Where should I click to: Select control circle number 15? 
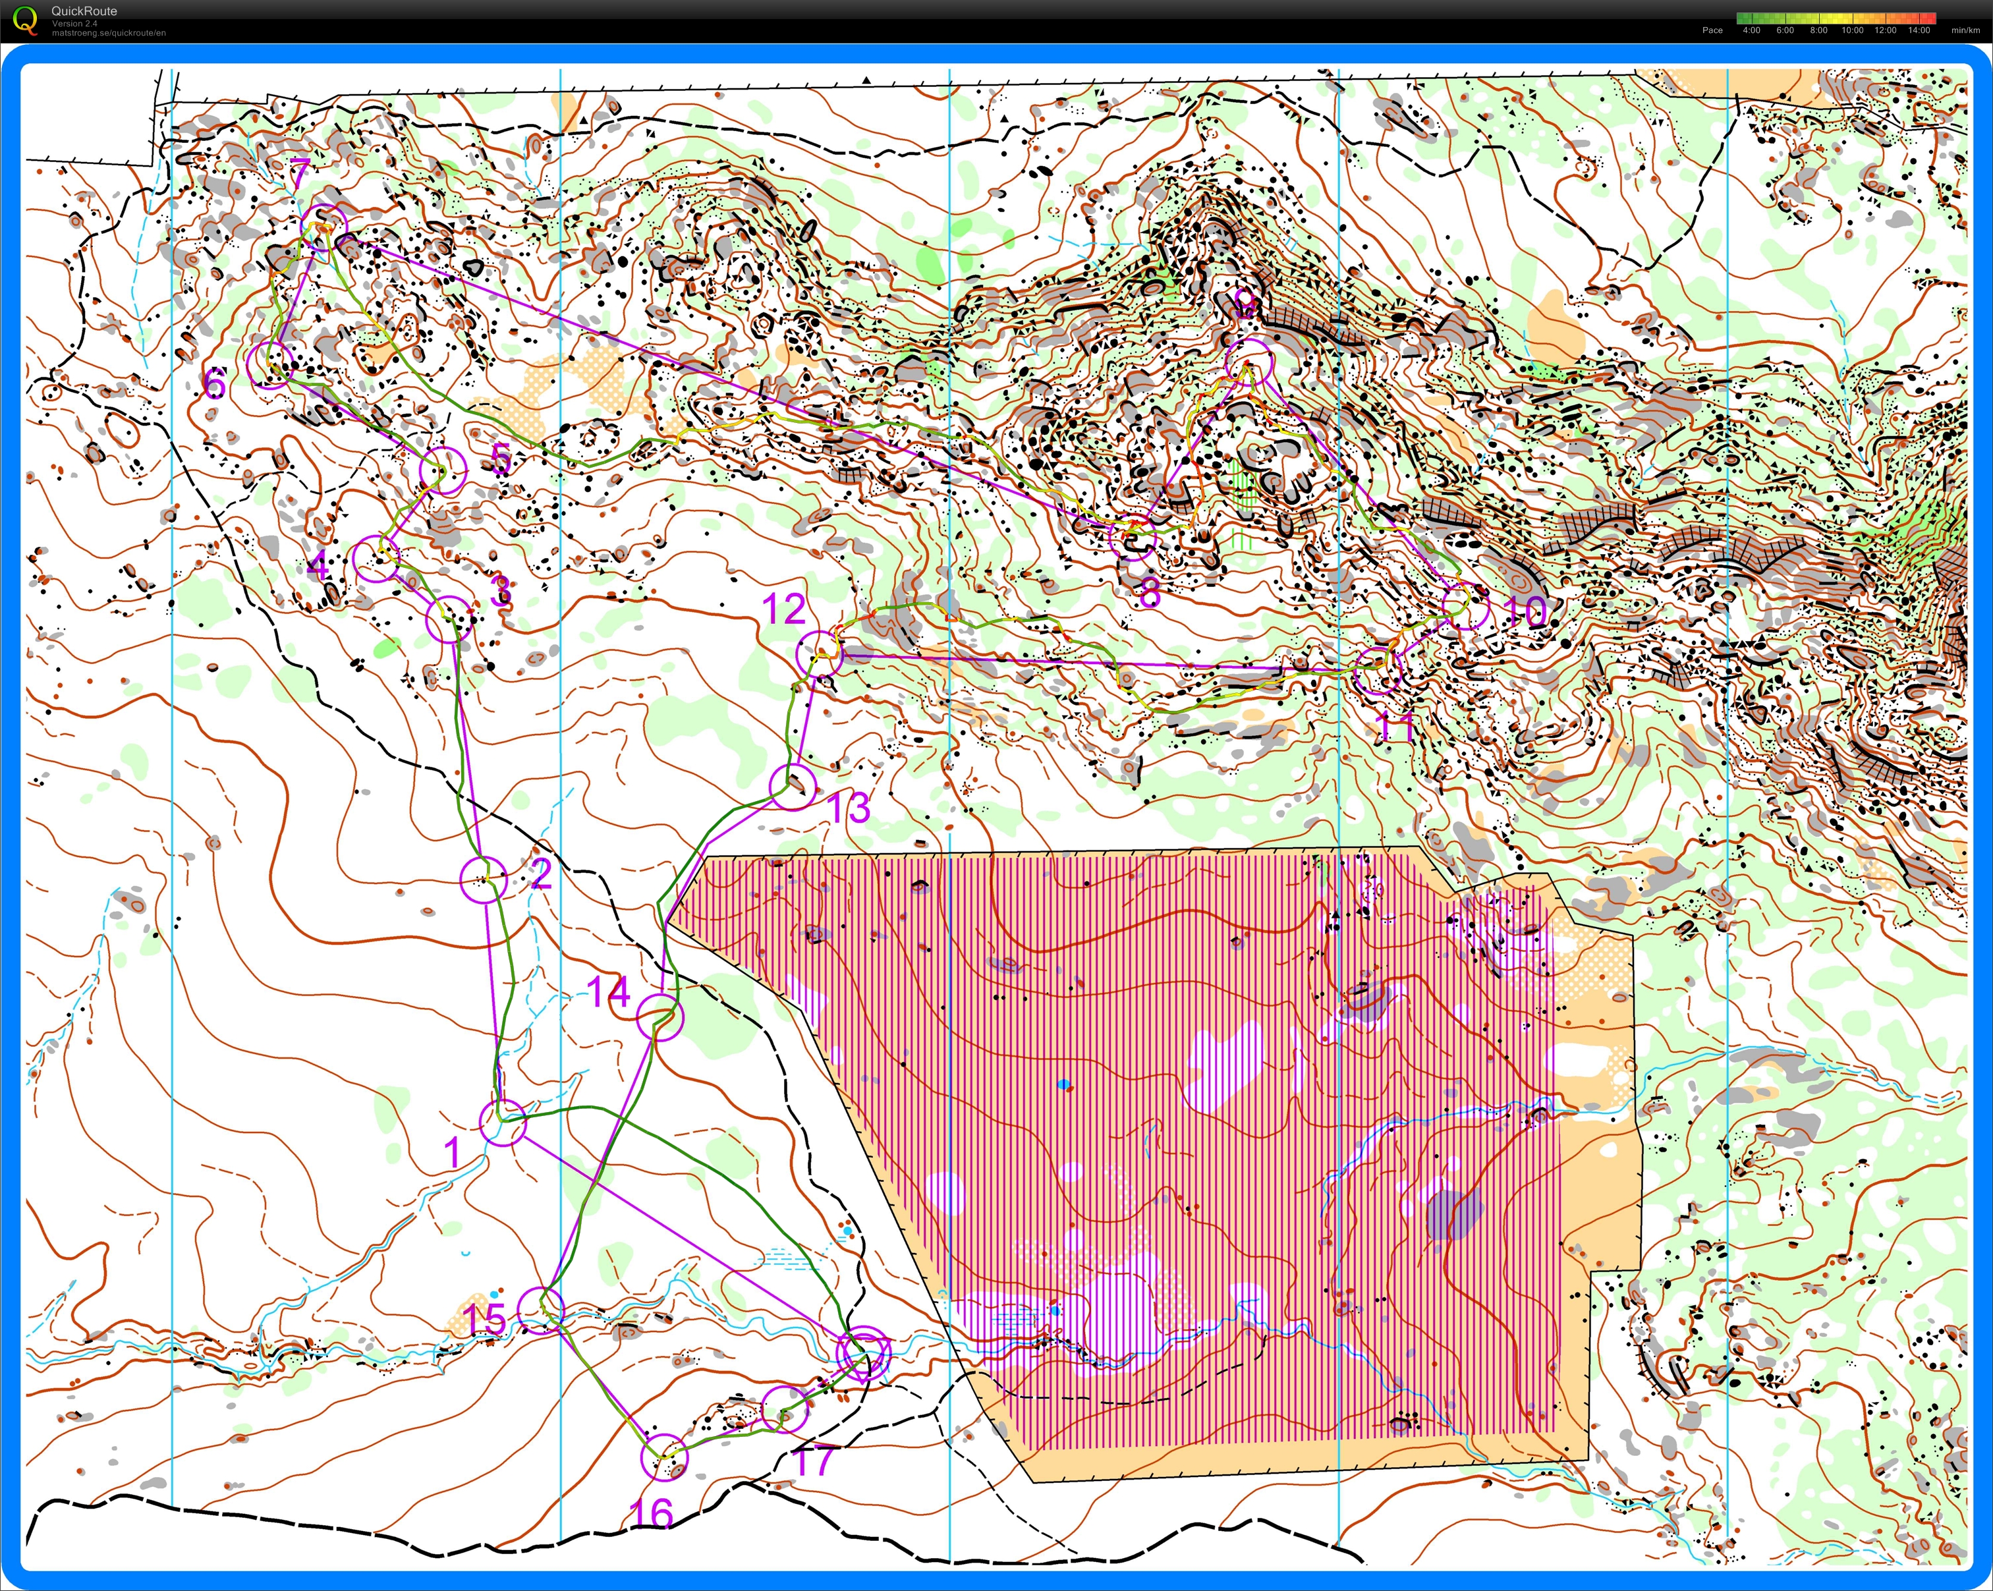coord(541,1310)
